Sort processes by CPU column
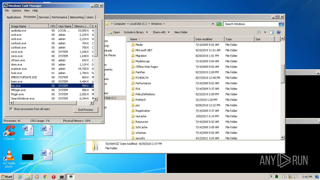 click(53, 26)
